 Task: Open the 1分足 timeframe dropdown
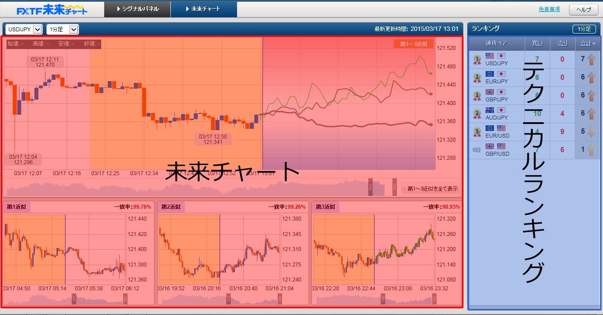point(62,30)
